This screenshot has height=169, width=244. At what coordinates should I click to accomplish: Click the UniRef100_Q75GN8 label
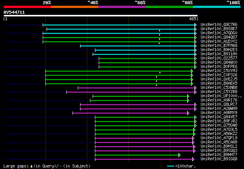tap(219, 126)
